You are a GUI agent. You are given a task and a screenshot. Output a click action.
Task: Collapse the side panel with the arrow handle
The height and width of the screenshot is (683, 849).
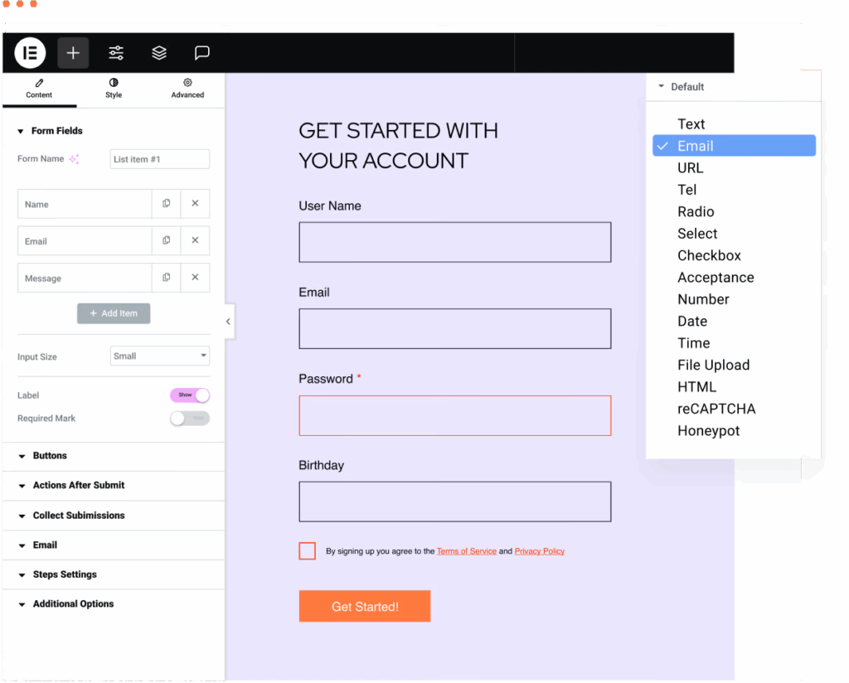(229, 322)
